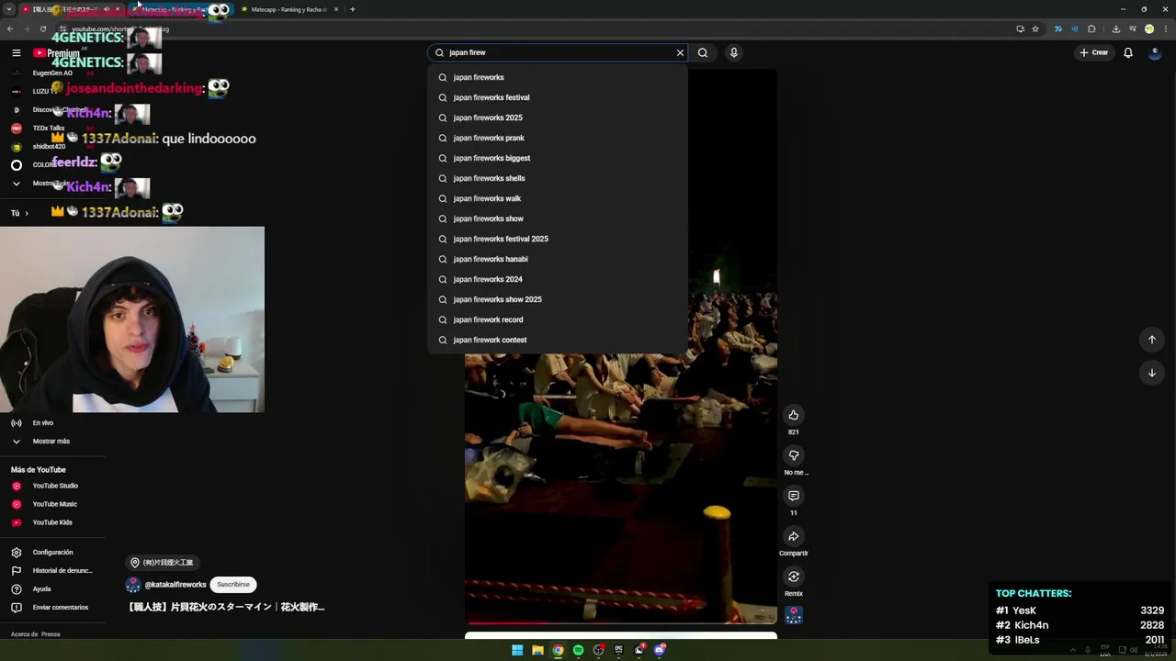Open the YouTube account avatar menu

click(1156, 52)
